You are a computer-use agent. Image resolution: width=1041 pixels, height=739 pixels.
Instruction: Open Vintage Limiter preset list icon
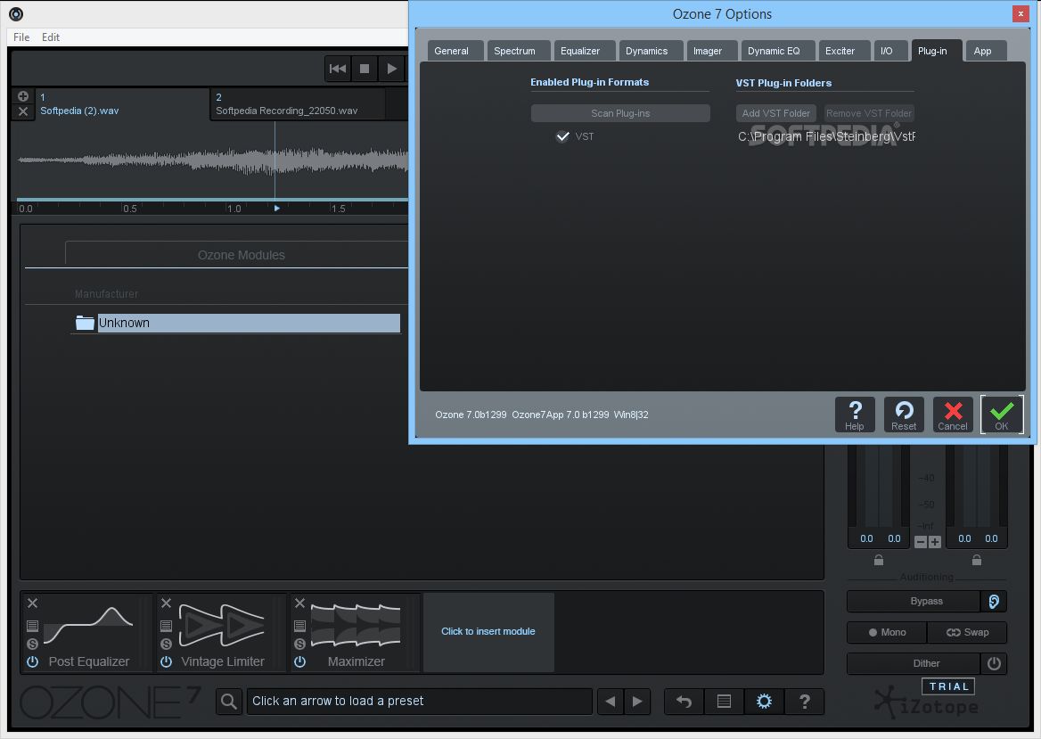pyautogui.click(x=166, y=626)
